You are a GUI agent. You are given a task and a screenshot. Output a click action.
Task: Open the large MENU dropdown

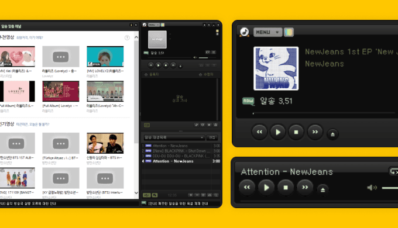coord(267,32)
